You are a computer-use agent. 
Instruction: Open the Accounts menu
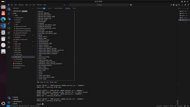9,98
